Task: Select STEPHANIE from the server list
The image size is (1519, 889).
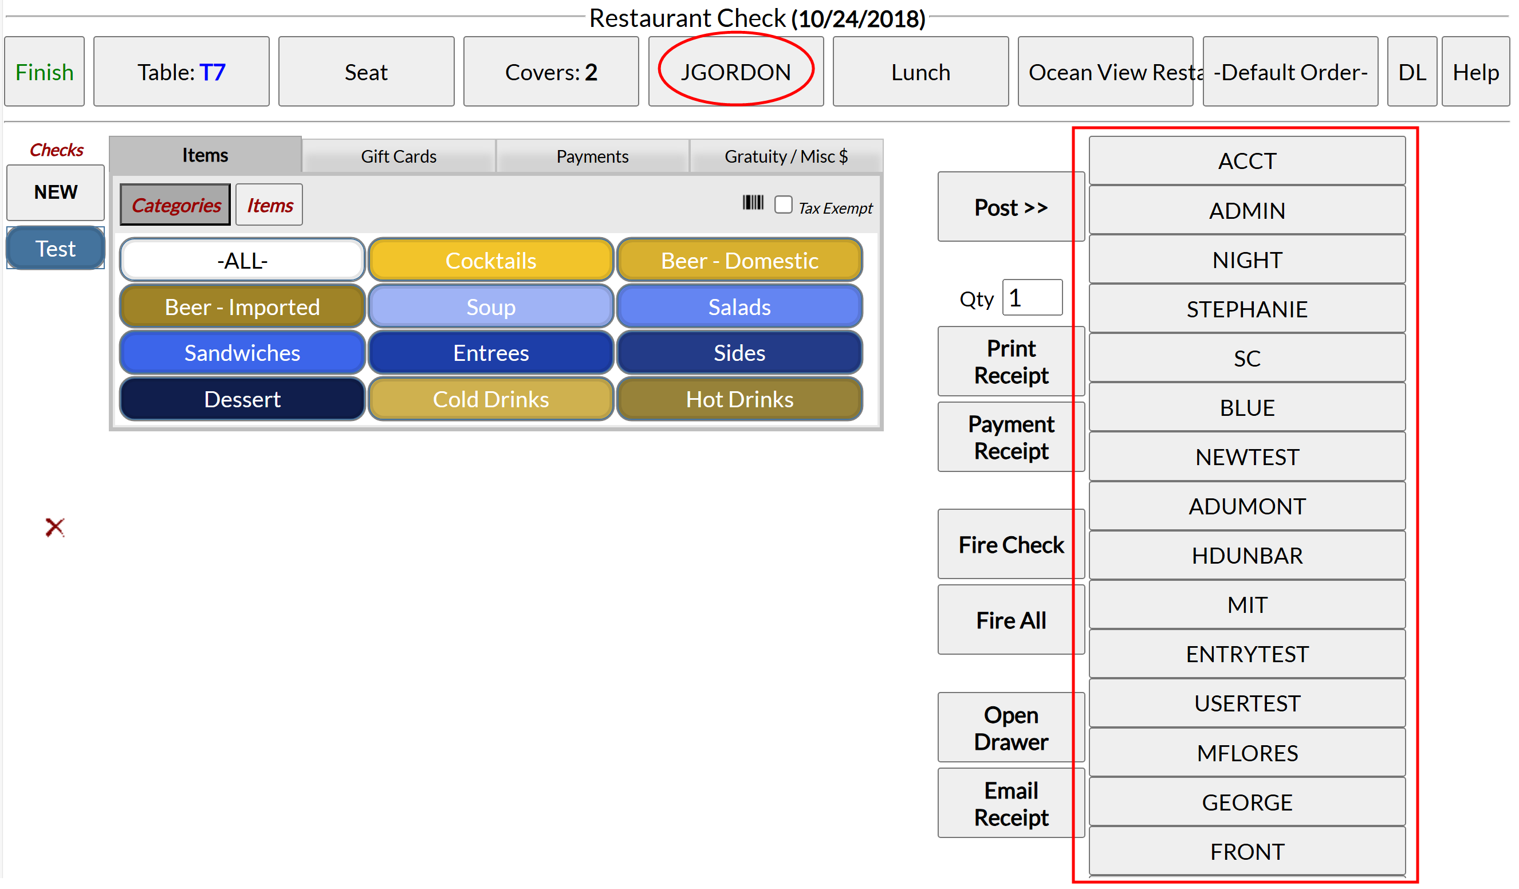Action: click(1246, 309)
